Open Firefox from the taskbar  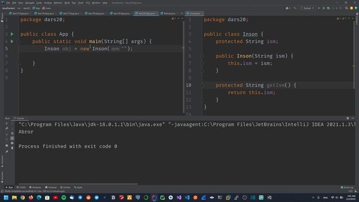[31, 198]
